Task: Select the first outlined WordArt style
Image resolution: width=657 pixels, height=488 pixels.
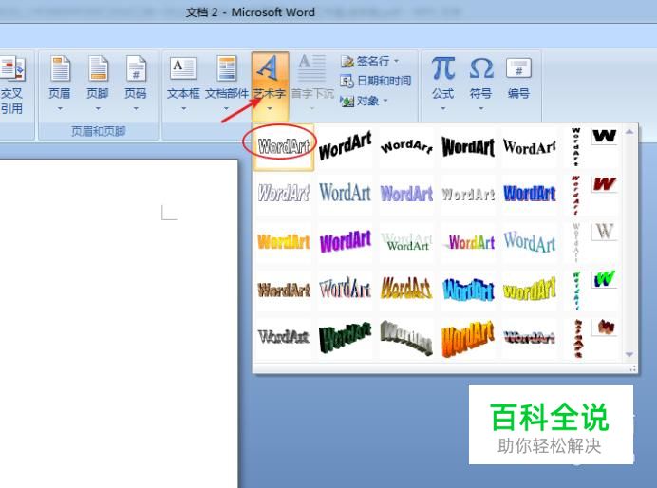Action: (284, 146)
